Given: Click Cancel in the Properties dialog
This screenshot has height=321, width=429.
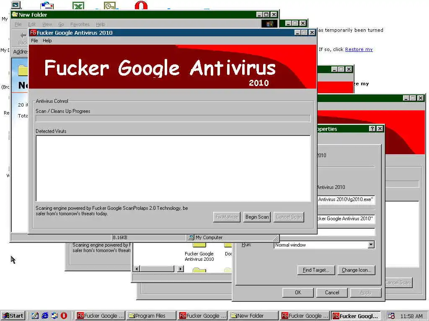Looking at the screenshot, I should click(332, 293).
